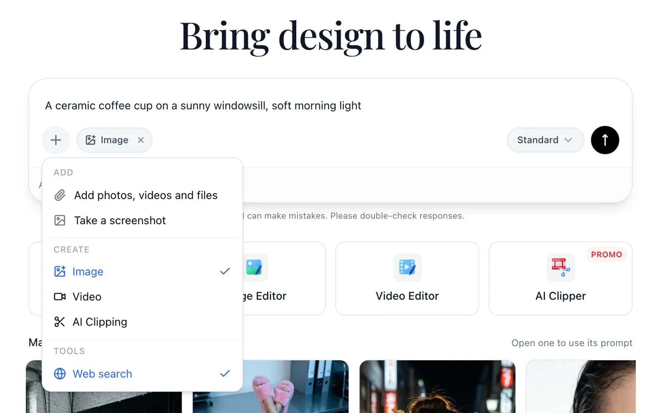Open the Video Editor card

pyautogui.click(x=407, y=278)
